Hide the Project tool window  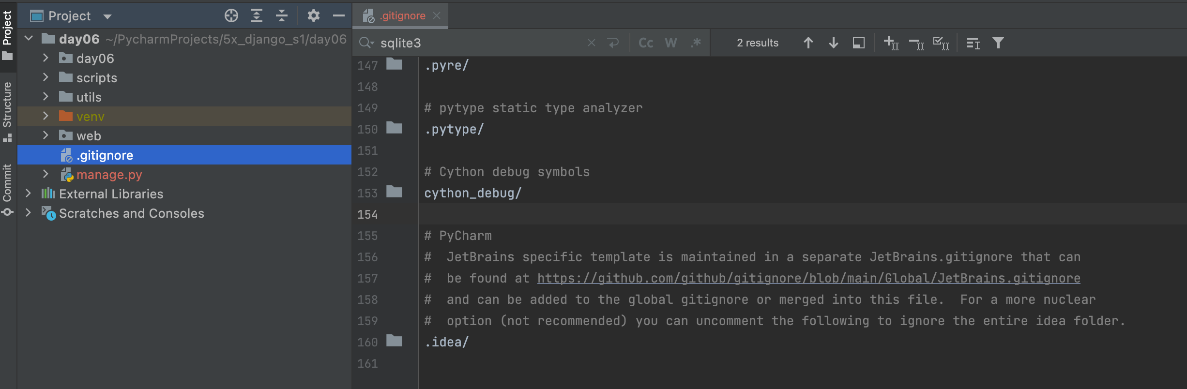339,16
